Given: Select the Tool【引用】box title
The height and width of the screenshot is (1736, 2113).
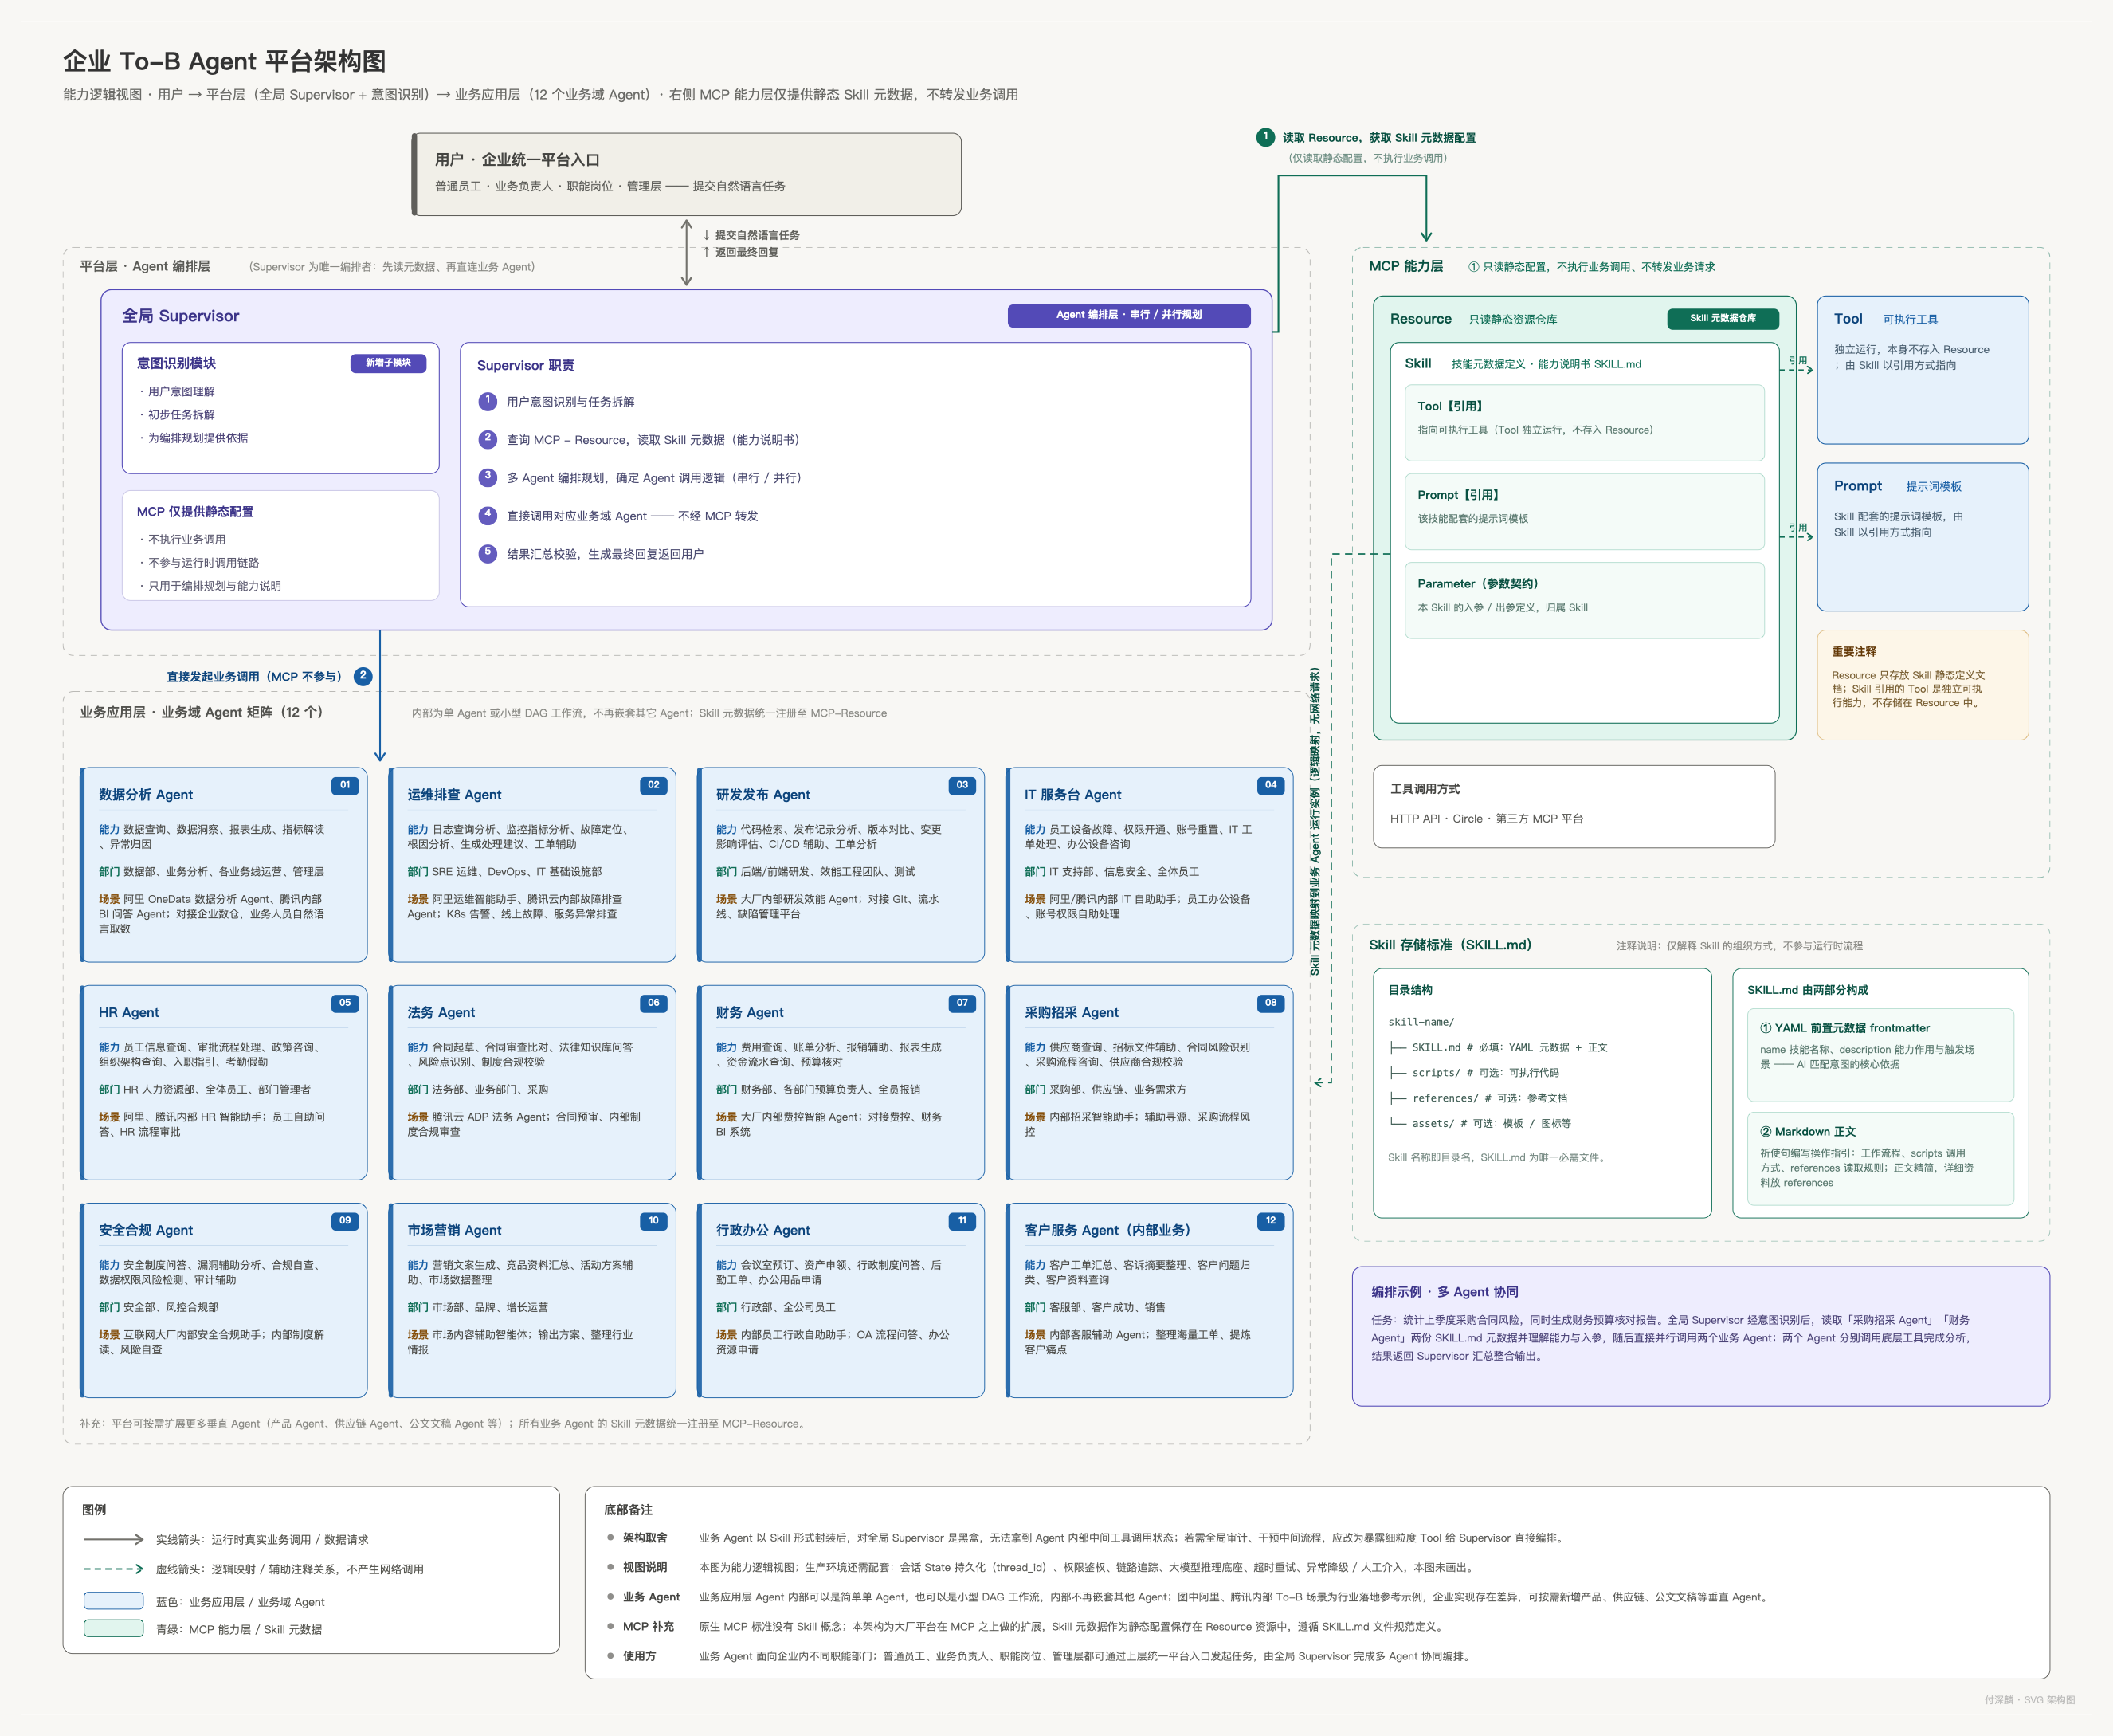Looking at the screenshot, I should pyautogui.click(x=1450, y=406).
